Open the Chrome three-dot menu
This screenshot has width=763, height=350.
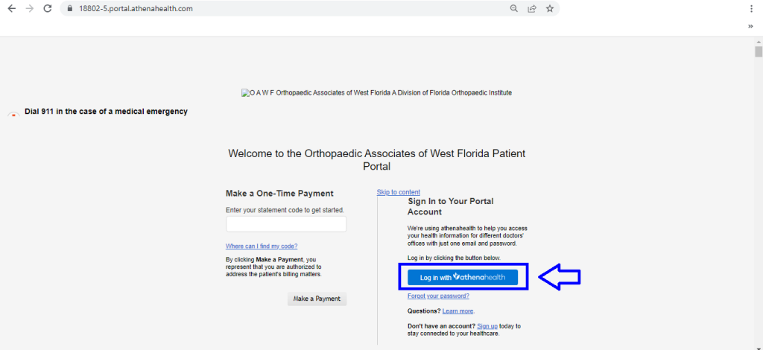[753, 8]
